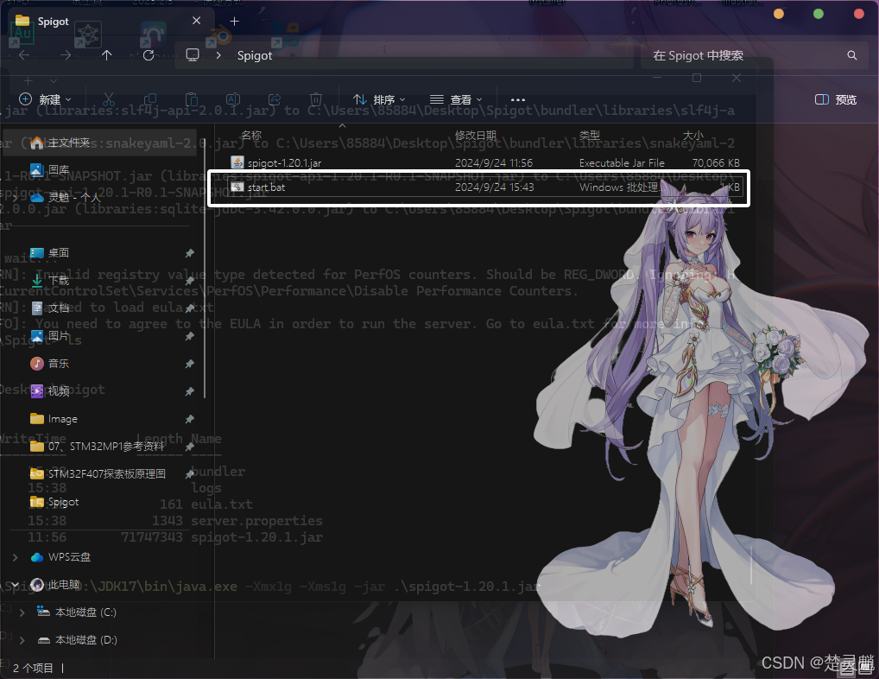Click the 2 个项目 status bar text

pyautogui.click(x=33, y=668)
